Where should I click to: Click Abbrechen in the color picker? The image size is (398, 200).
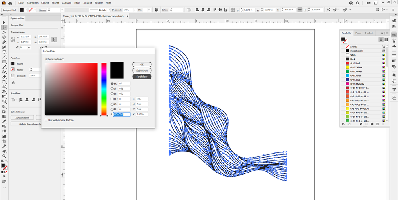142,71
